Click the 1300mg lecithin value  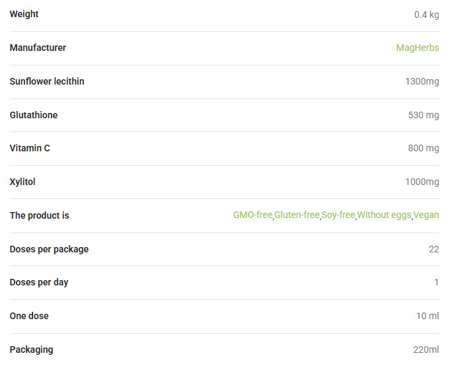(422, 82)
